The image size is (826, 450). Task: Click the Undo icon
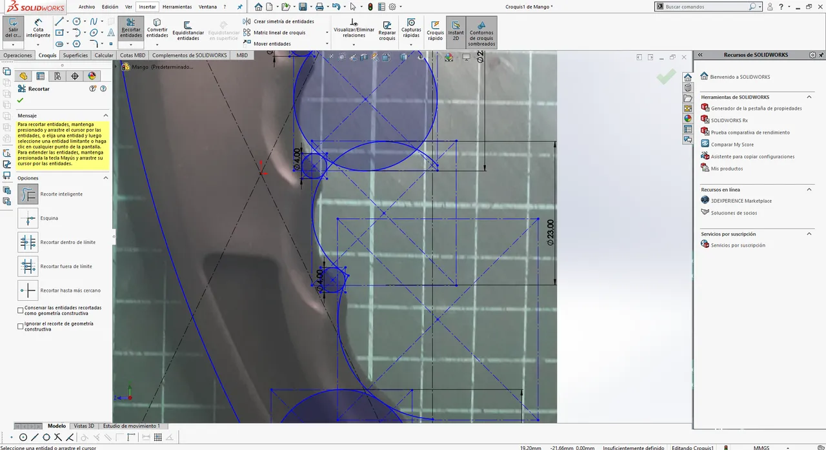point(336,6)
